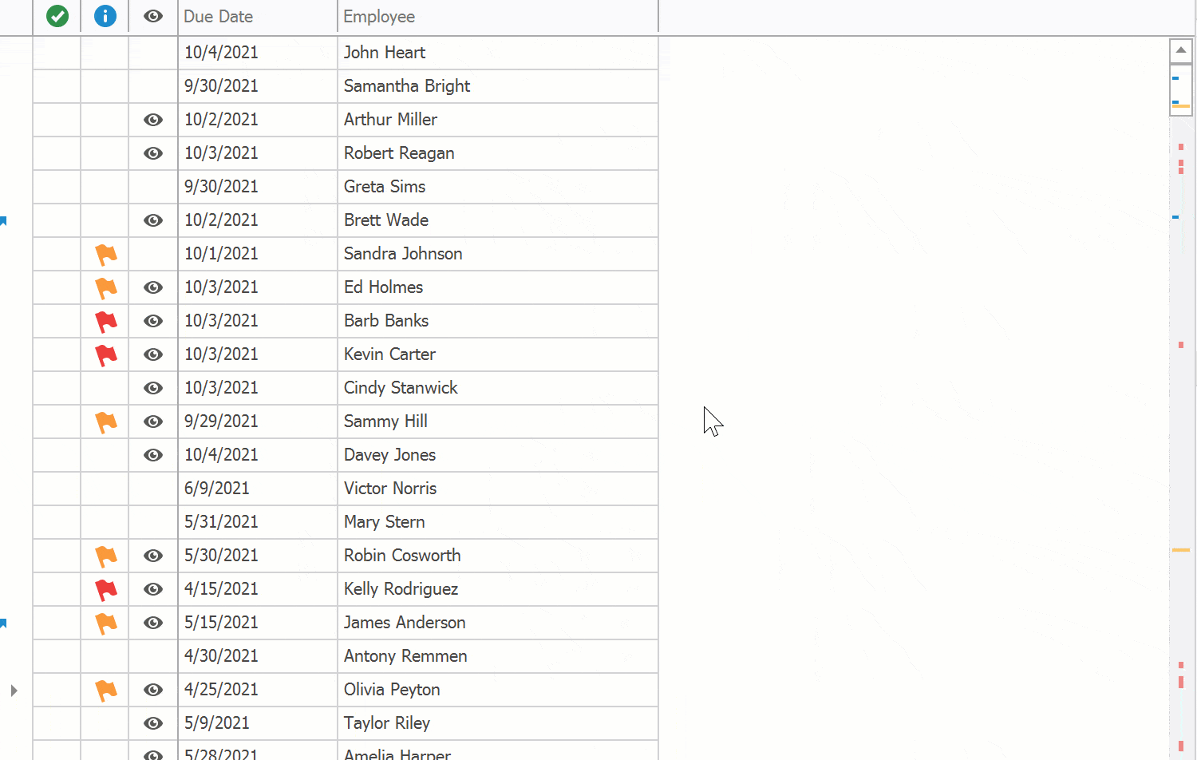The width and height of the screenshot is (1197, 760).
Task: Click the scrollbar up arrow
Action: [1181, 50]
